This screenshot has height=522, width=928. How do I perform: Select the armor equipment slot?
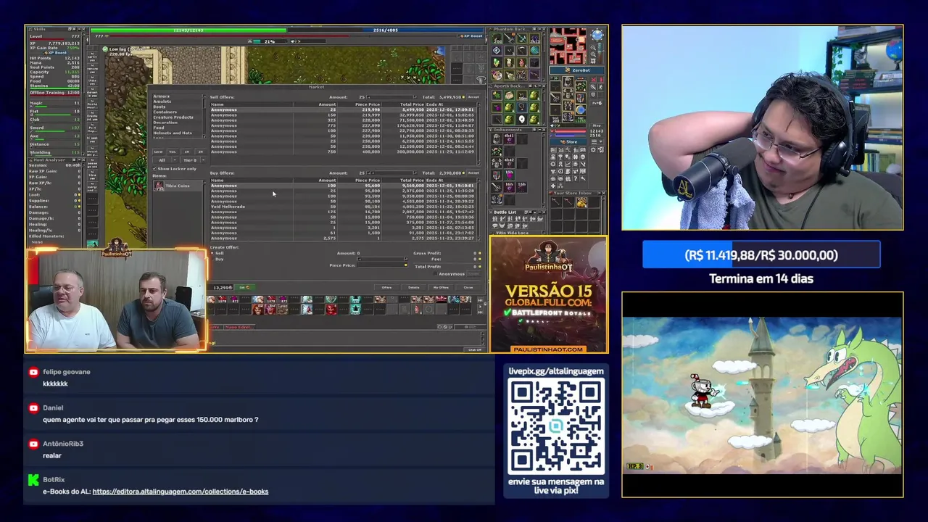coord(568,94)
